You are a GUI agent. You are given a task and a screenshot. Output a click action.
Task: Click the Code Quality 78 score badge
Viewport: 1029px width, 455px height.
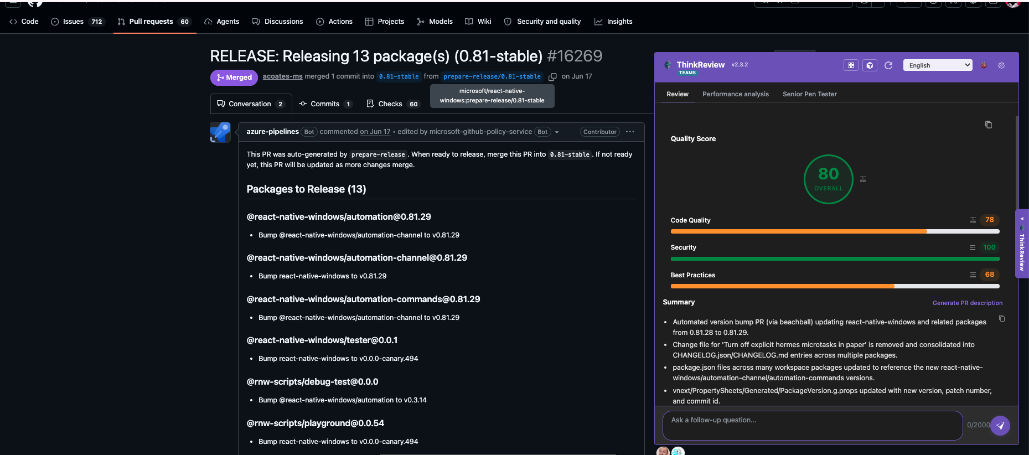989,220
